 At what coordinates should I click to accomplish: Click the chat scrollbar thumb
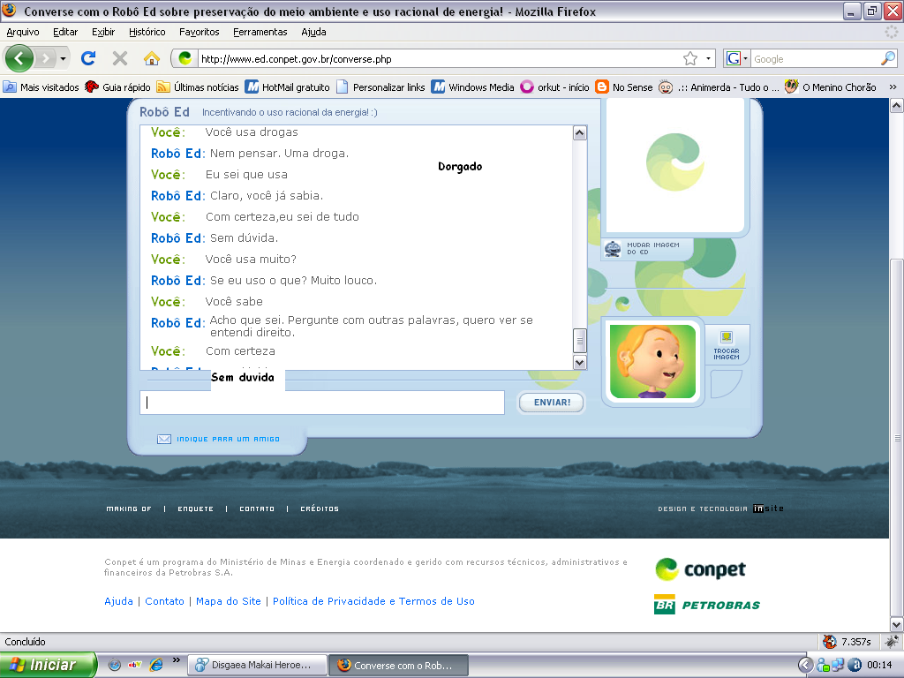click(580, 340)
